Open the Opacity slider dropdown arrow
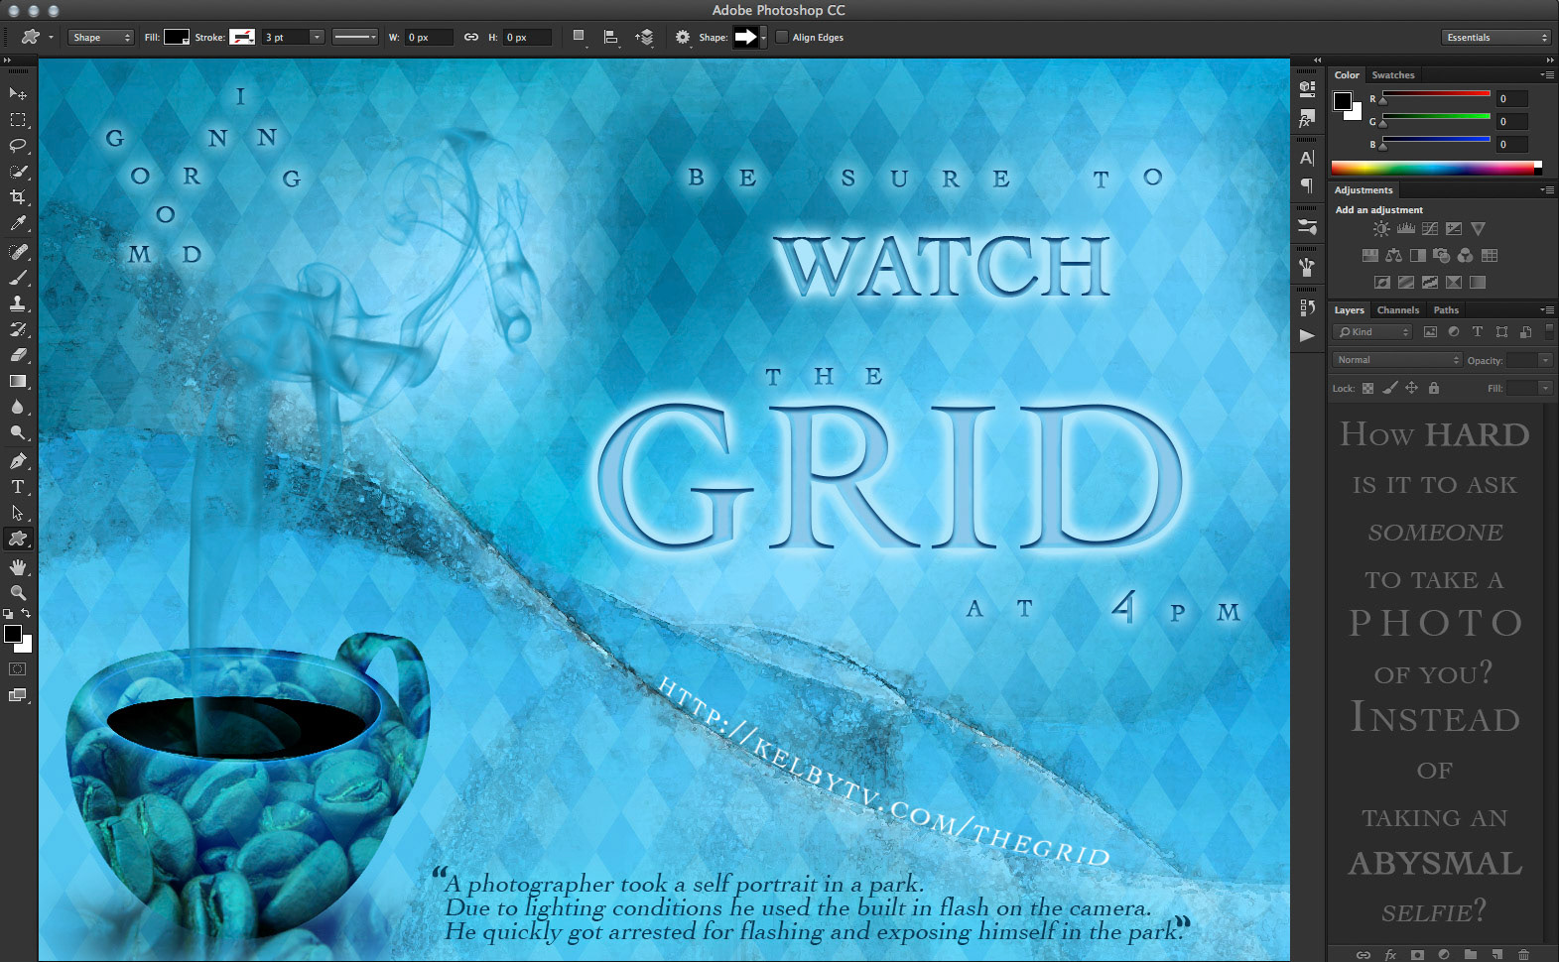Image resolution: width=1559 pixels, height=962 pixels. coord(1545,360)
